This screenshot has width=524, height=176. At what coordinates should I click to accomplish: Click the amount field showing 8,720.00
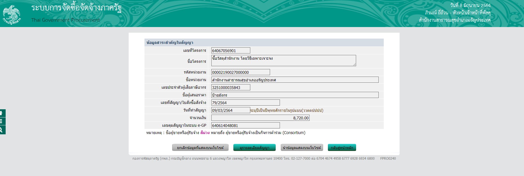coord(260,118)
